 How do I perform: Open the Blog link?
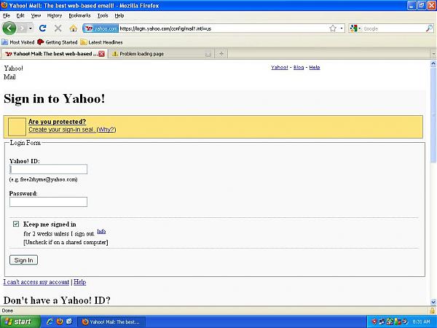click(x=299, y=68)
